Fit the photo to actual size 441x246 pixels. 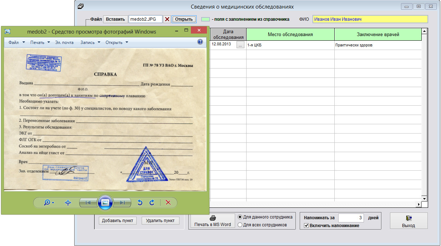(x=68, y=202)
